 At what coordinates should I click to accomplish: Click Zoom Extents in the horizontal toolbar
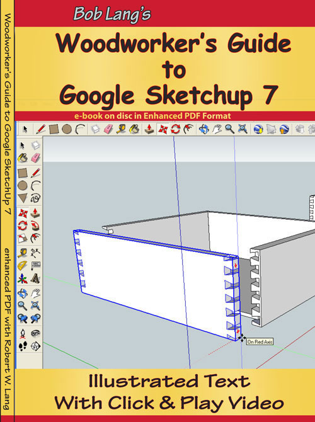(243, 129)
